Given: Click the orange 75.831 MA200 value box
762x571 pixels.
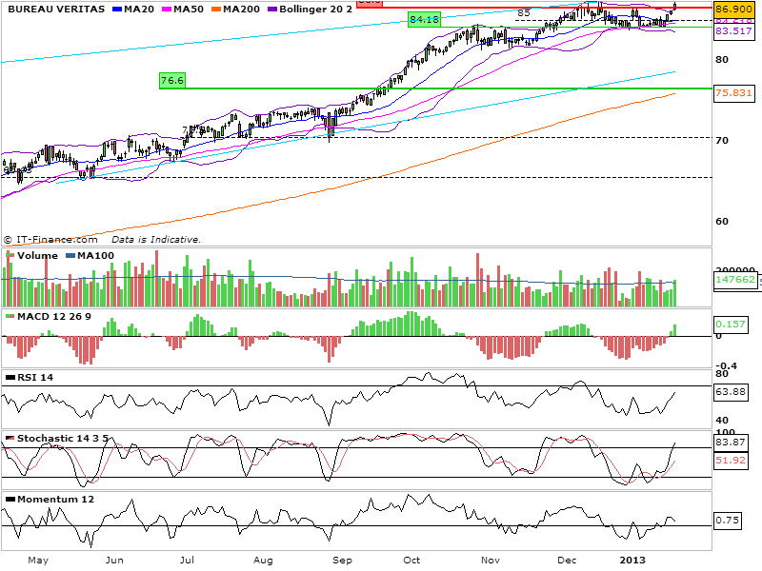Looking at the screenshot, I should (x=733, y=92).
